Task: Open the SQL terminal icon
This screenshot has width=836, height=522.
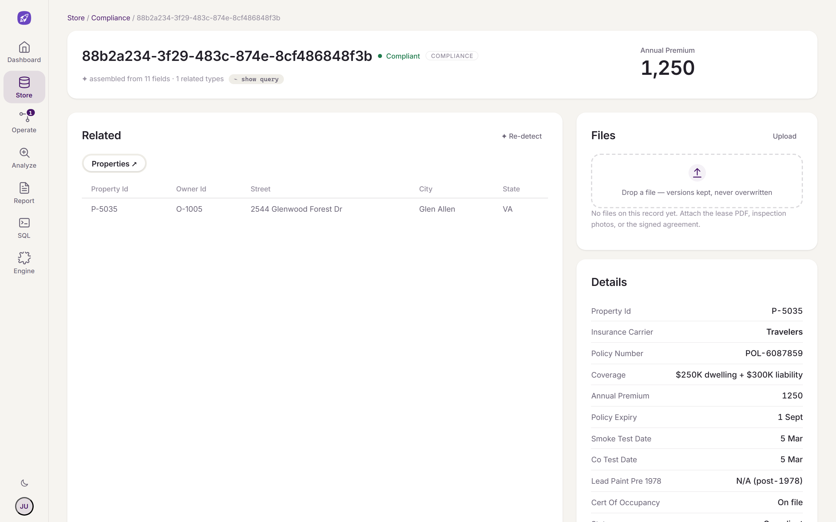Action: pos(24,223)
